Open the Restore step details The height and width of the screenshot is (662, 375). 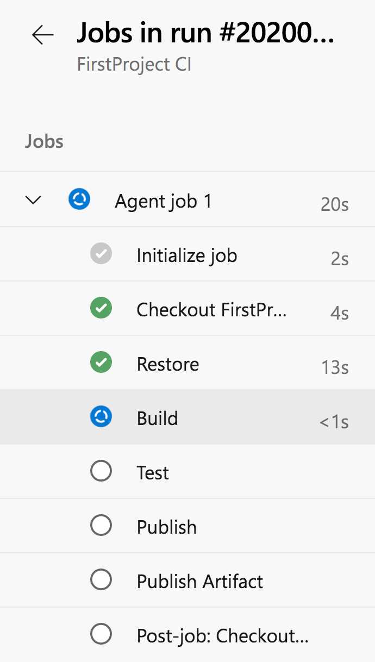(167, 364)
